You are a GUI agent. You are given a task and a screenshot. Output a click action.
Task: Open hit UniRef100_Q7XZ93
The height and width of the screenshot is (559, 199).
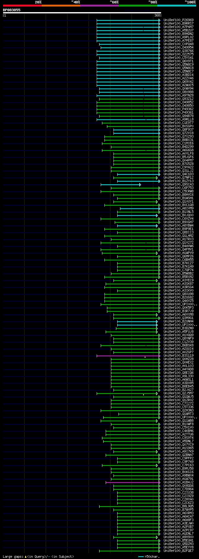point(178,137)
